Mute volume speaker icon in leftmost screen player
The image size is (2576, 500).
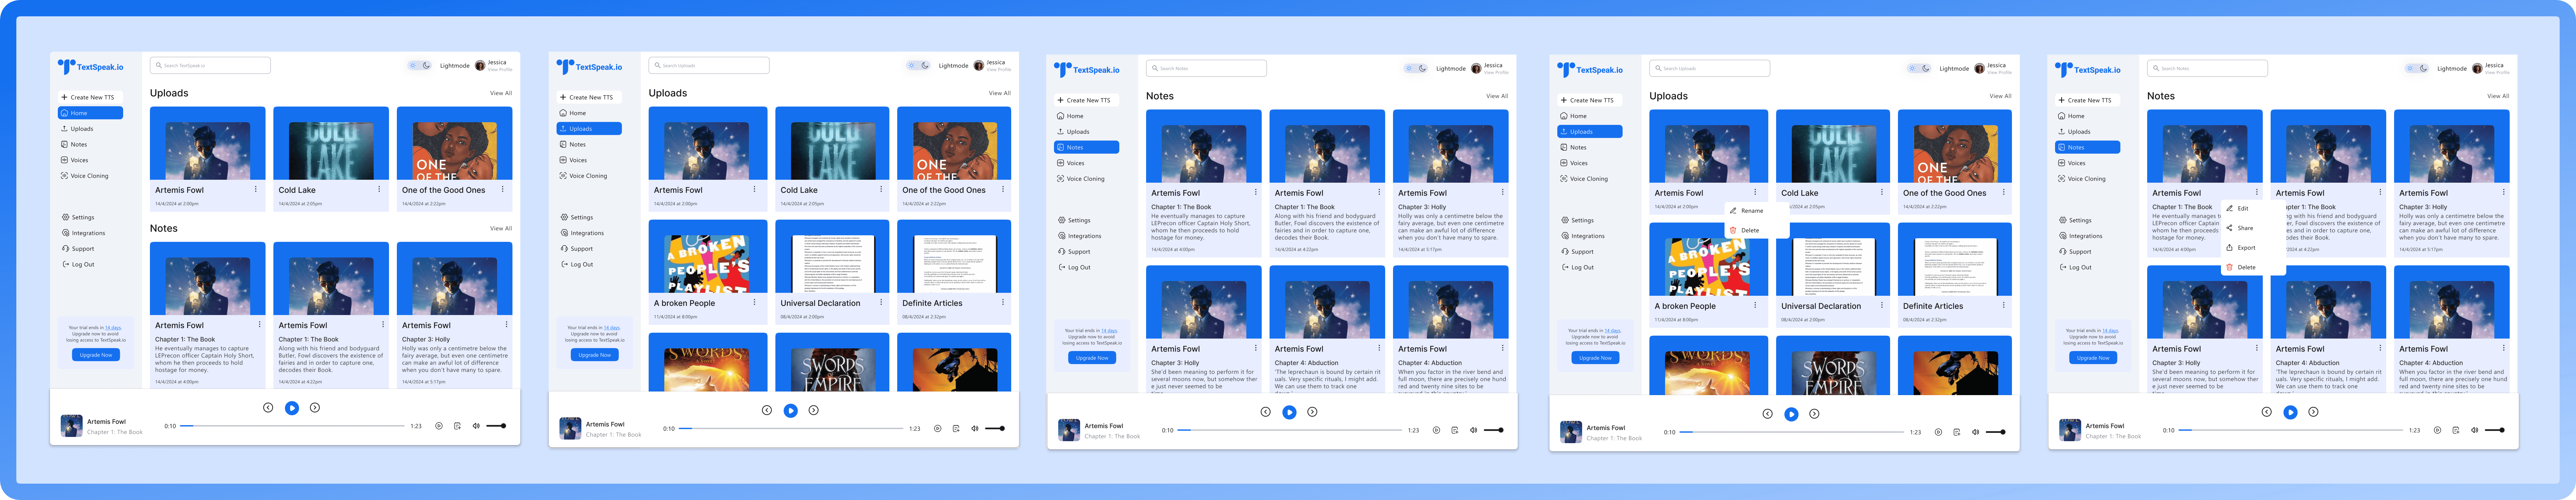click(x=476, y=426)
